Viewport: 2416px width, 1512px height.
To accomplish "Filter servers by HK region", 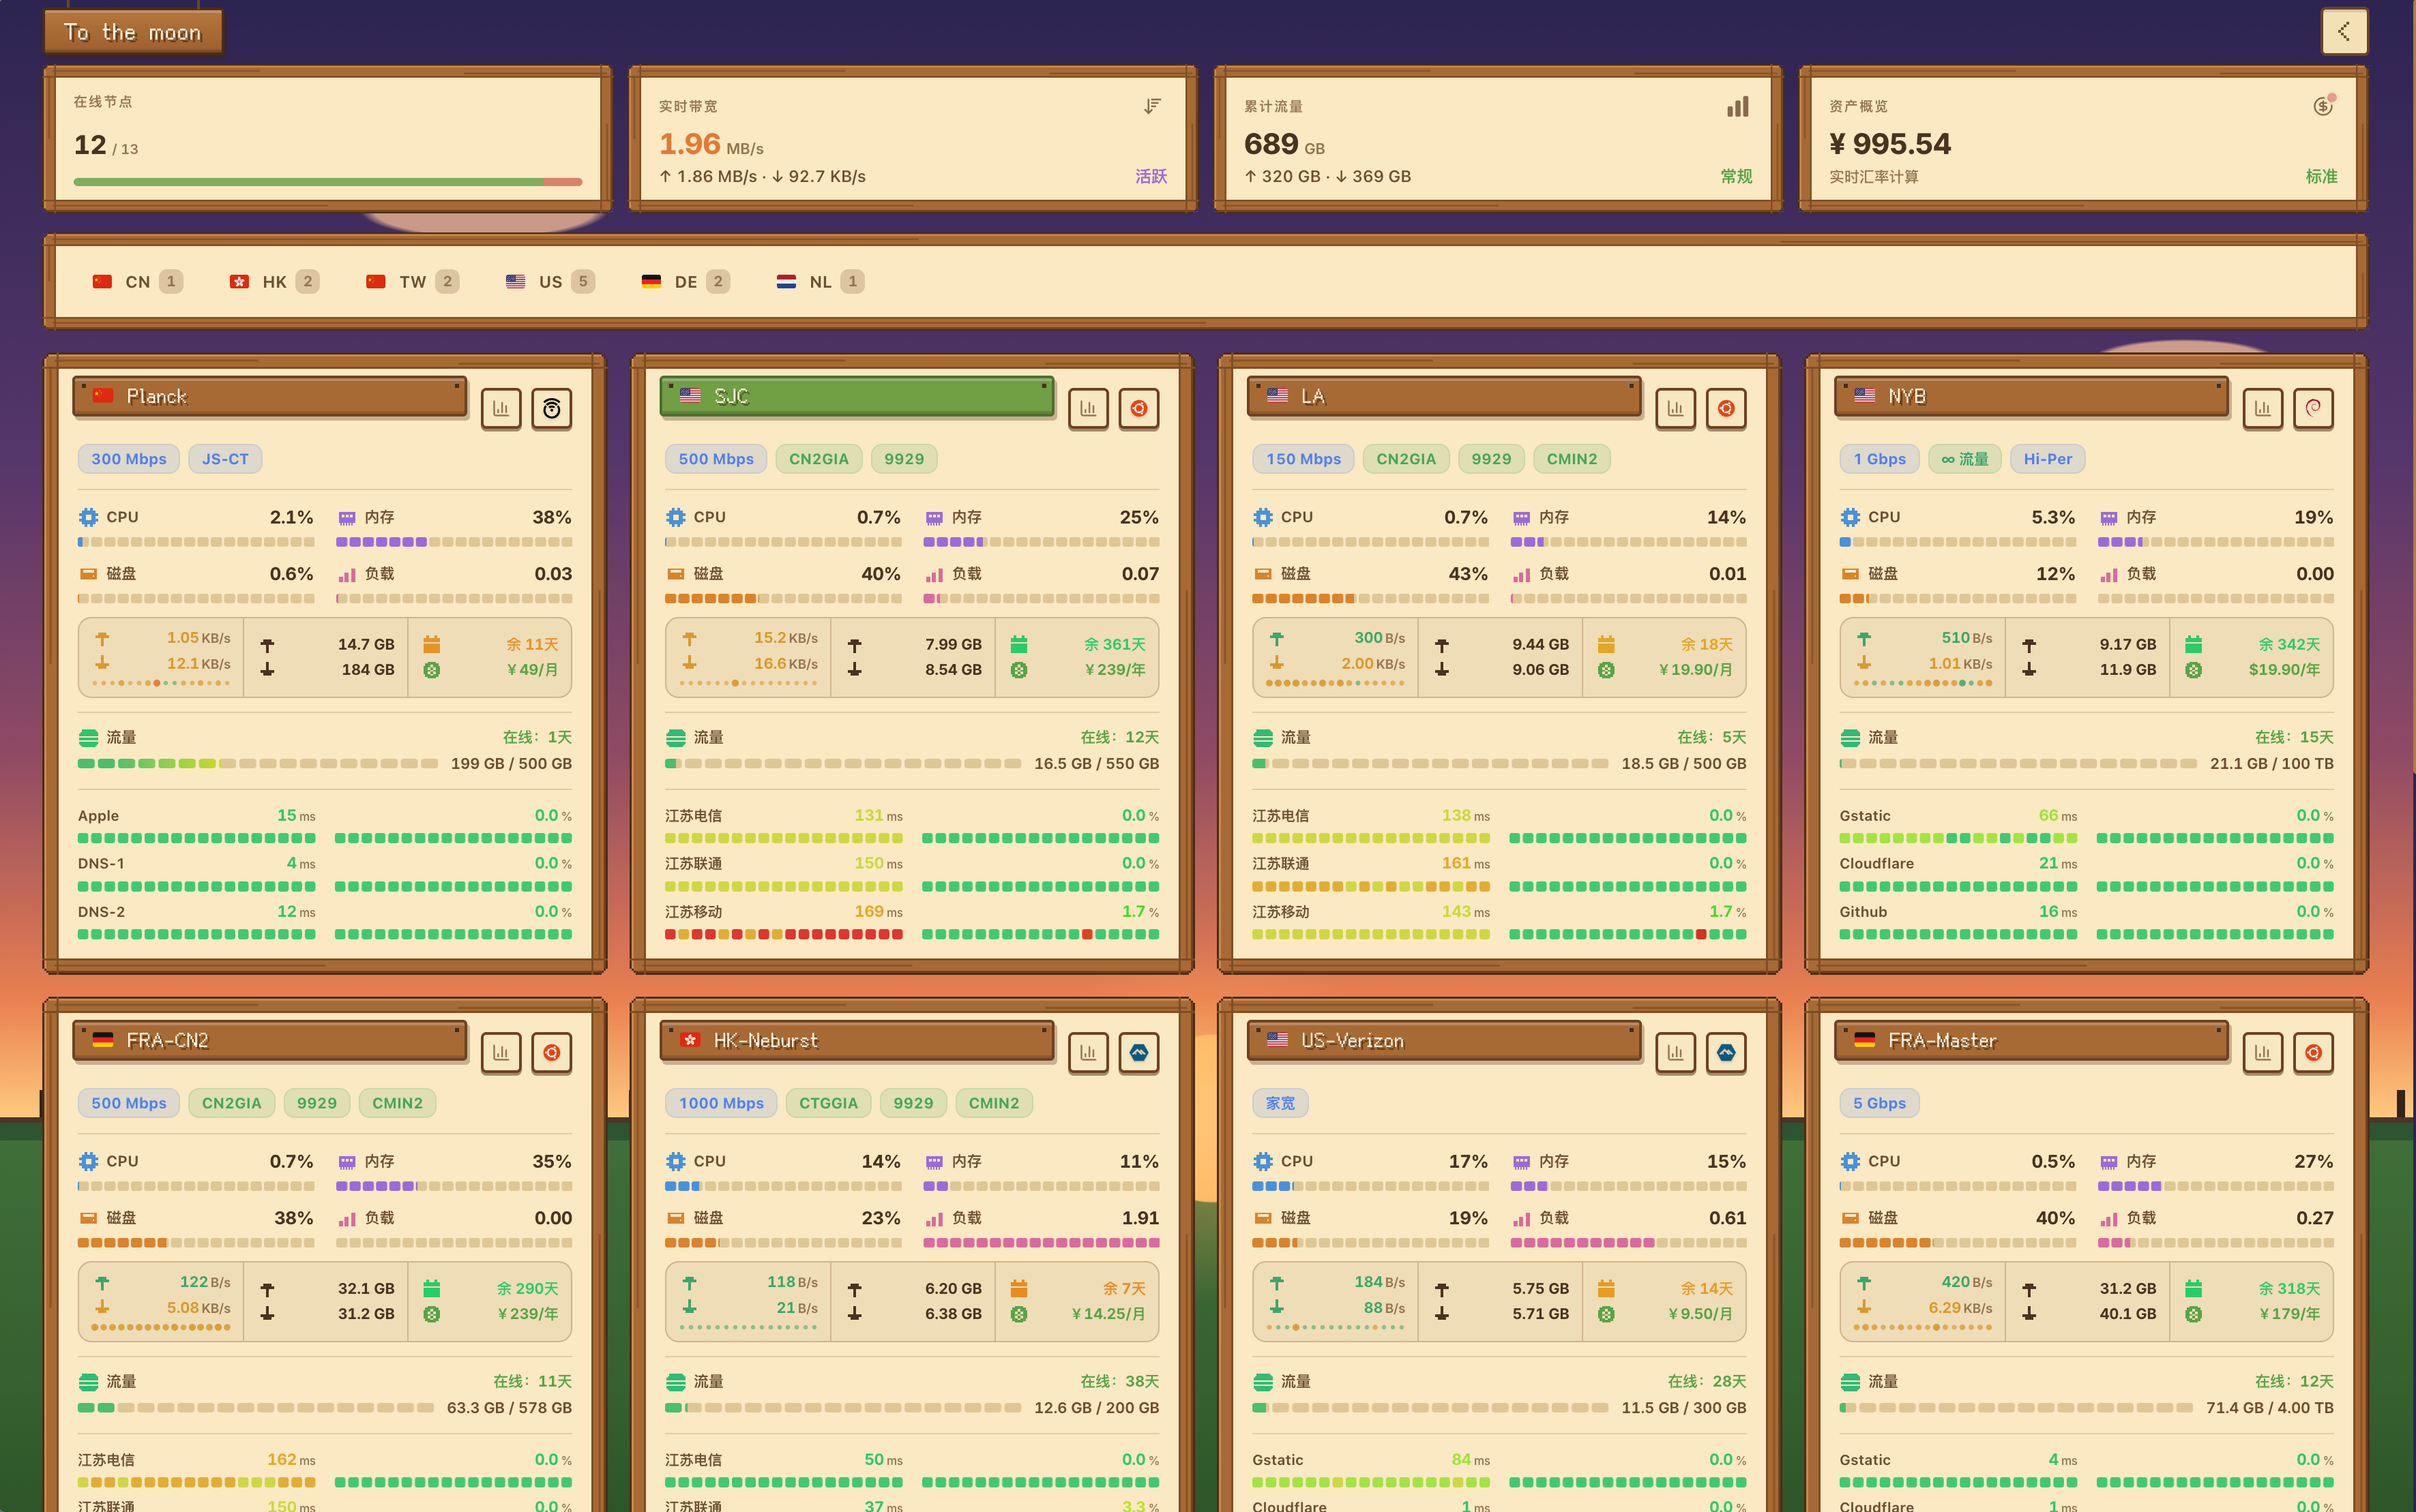I will 274,282.
